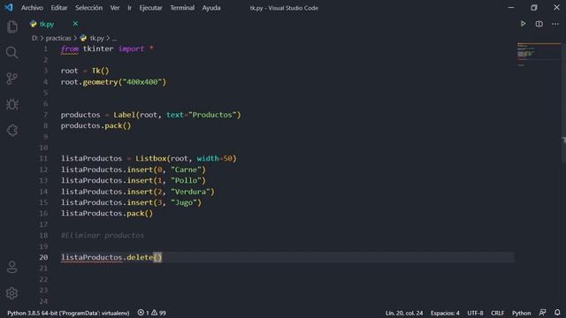Open the Archivo menu
566x318 pixels.
coord(32,8)
